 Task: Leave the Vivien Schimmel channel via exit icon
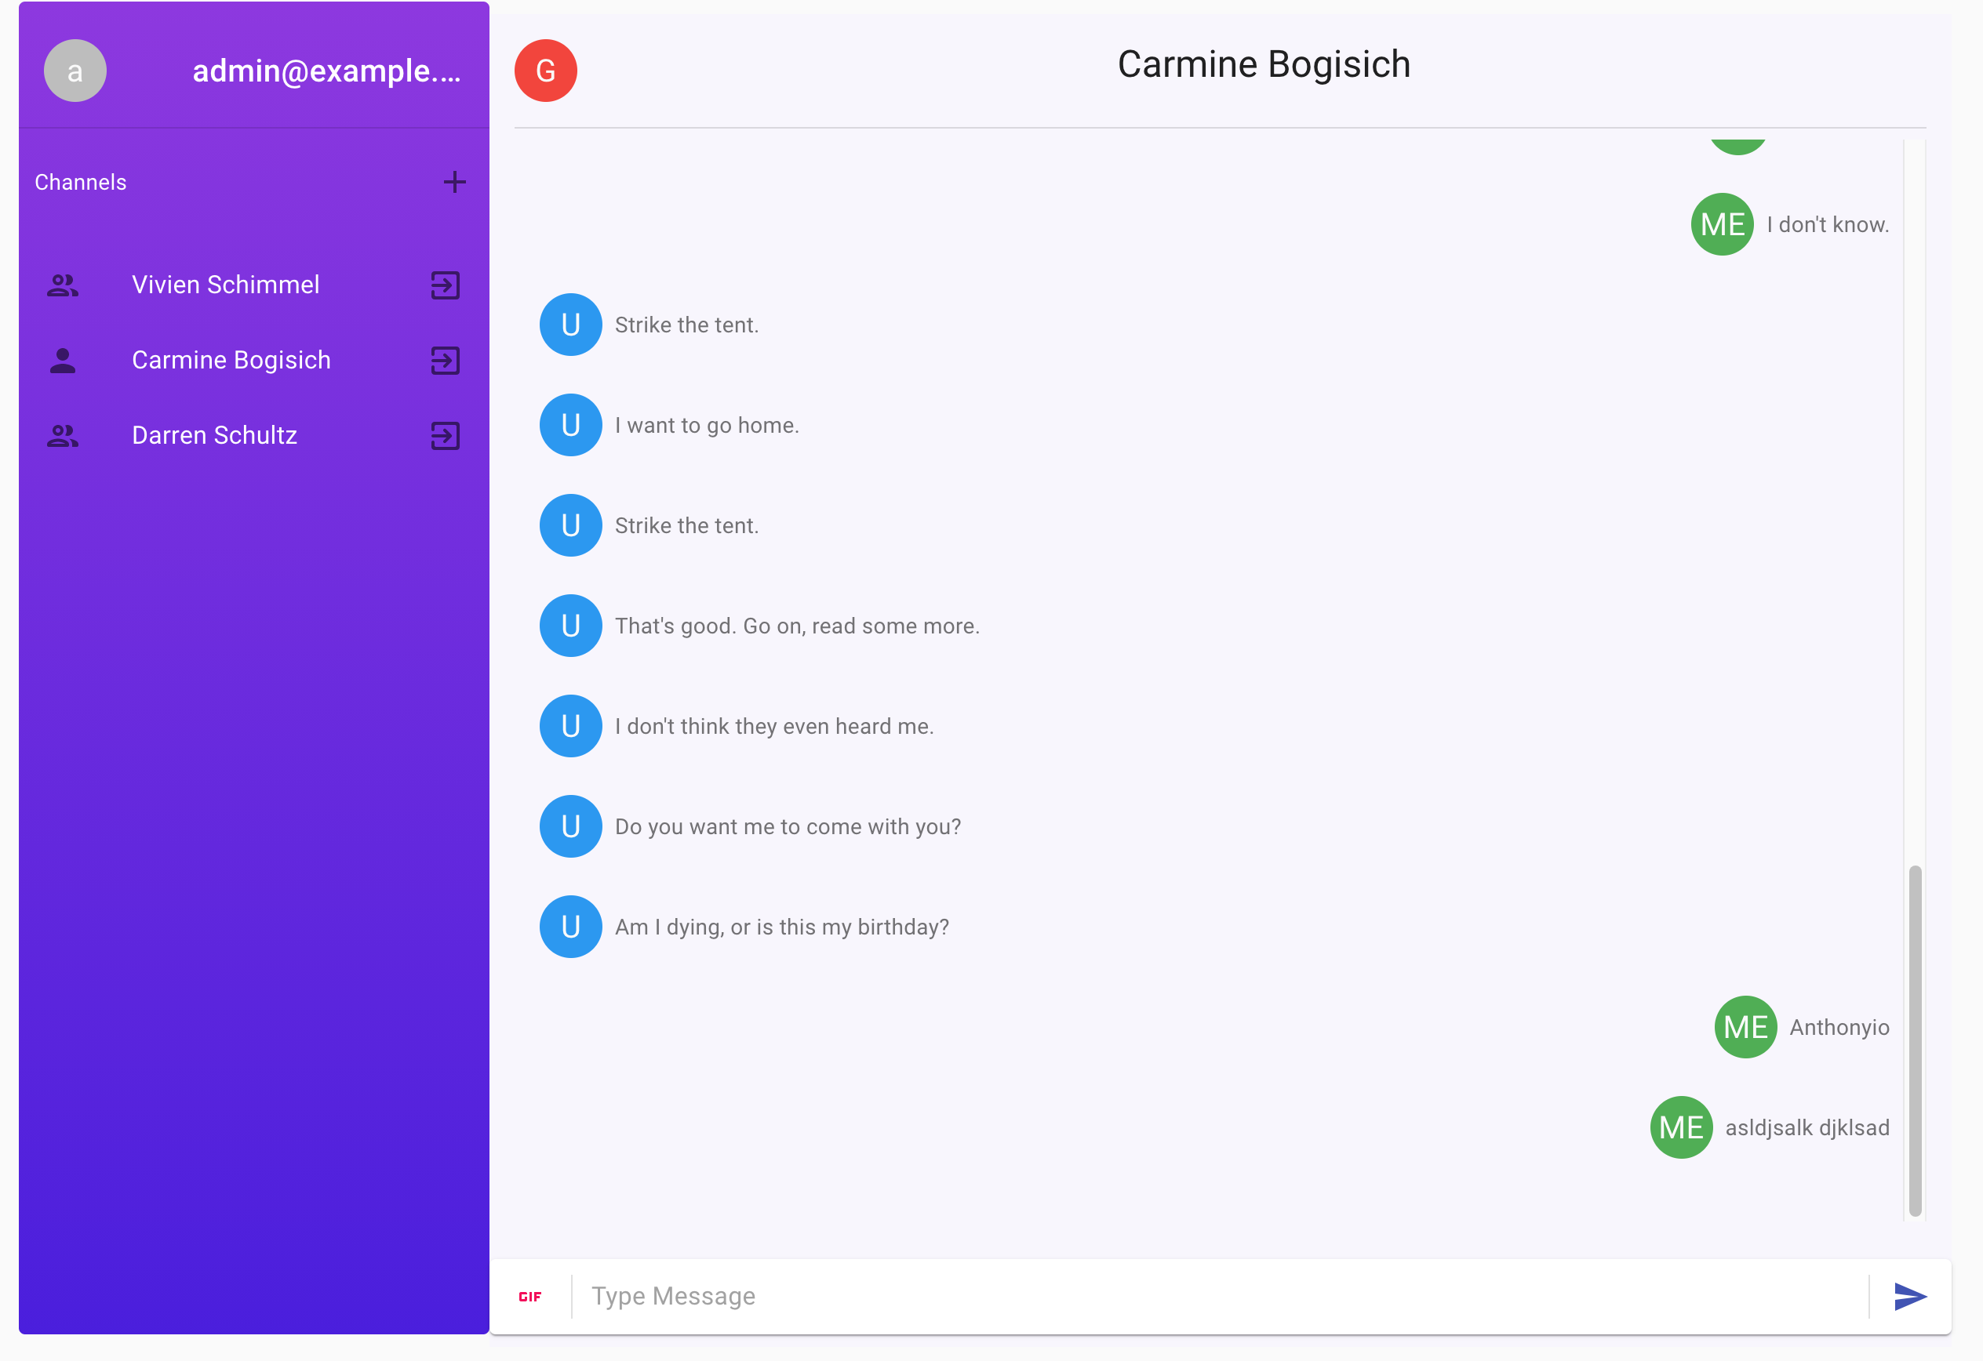click(445, 285)
